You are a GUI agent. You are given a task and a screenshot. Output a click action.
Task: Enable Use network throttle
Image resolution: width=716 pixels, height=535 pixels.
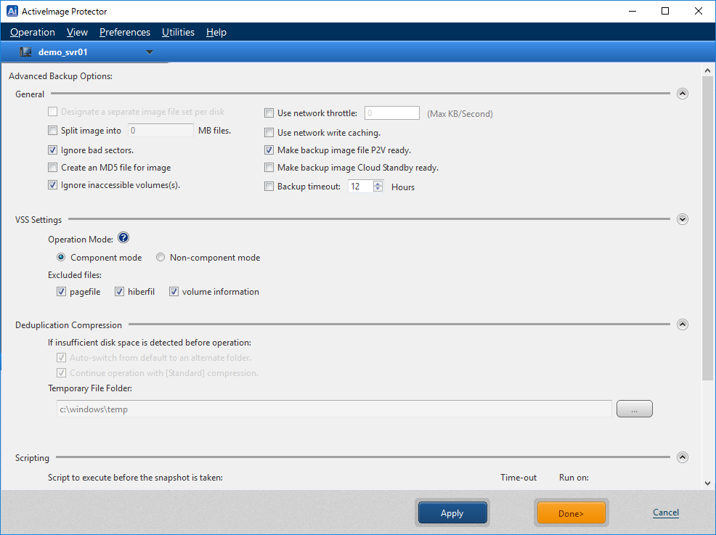pos(269,113)
